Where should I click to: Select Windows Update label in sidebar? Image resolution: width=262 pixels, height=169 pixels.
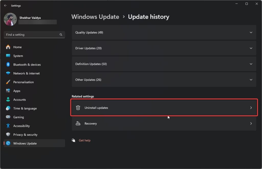[x=25, y=143]
